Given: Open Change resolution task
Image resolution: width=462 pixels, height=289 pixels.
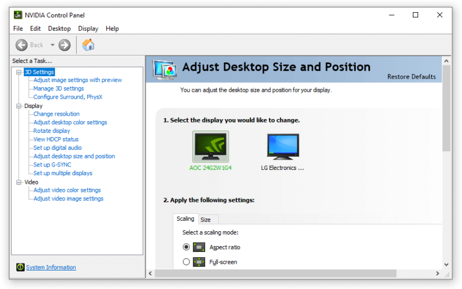Looking at the screenshot, I should pos(57,114).
